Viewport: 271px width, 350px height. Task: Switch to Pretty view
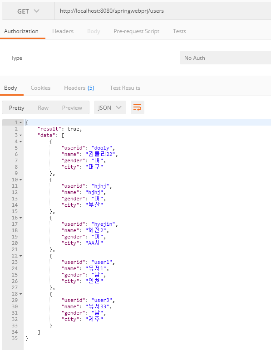pyautogui.click(x=16, y=108)
